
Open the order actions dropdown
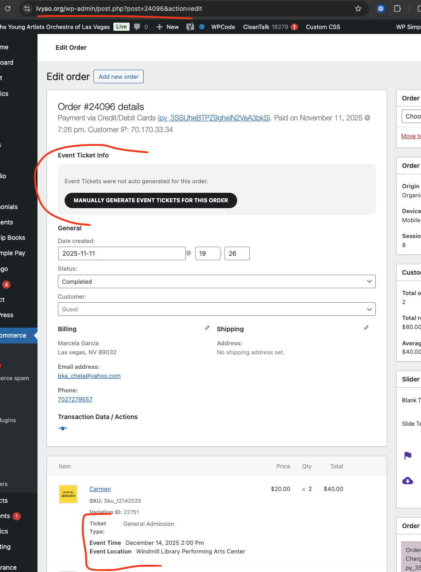(x=411, y=116)
